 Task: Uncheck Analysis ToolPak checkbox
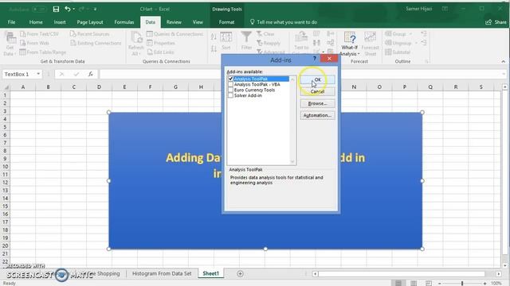[230, 79]
